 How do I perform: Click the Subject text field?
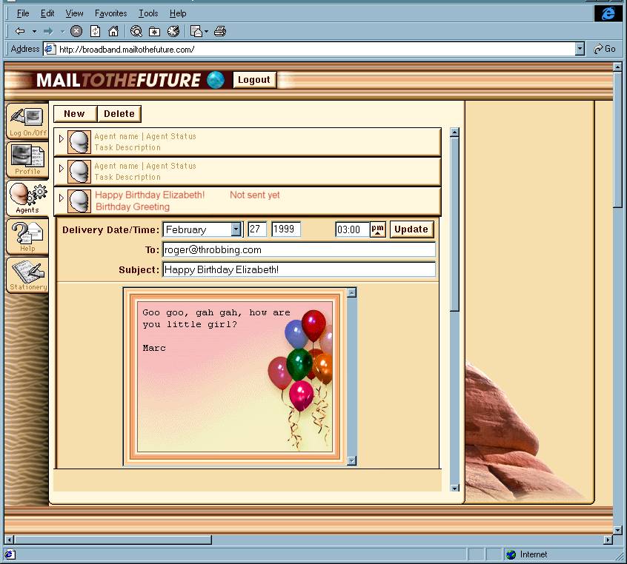[299, 270]
